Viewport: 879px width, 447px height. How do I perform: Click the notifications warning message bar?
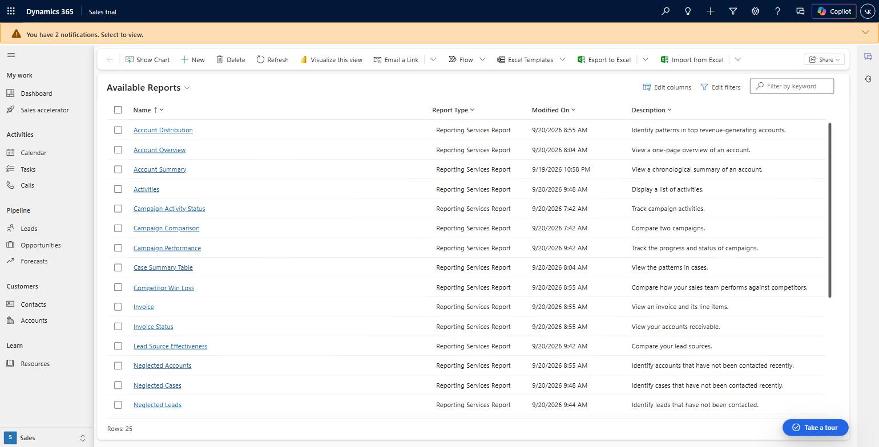click(440, 33)
